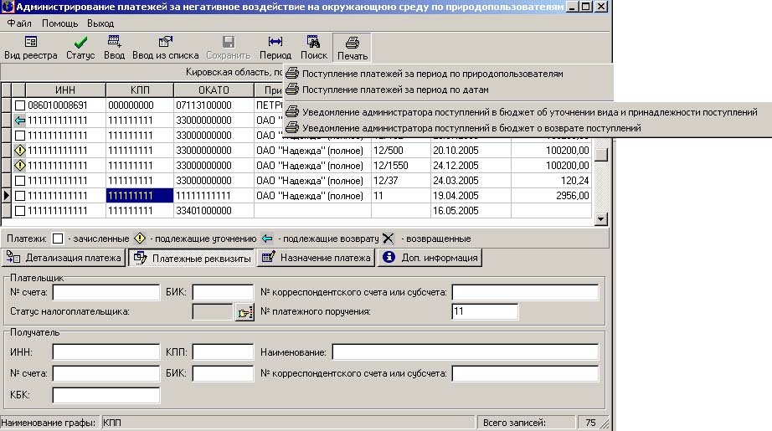Click the Вид реестра toolbar icon

[x=30, y=41]
